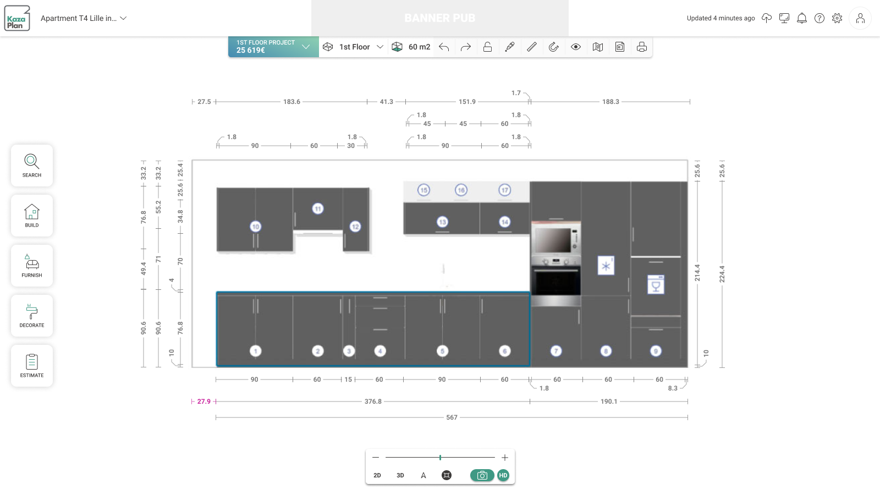
Task: Select wall cabinet marker 12
Action: [355, 227]
